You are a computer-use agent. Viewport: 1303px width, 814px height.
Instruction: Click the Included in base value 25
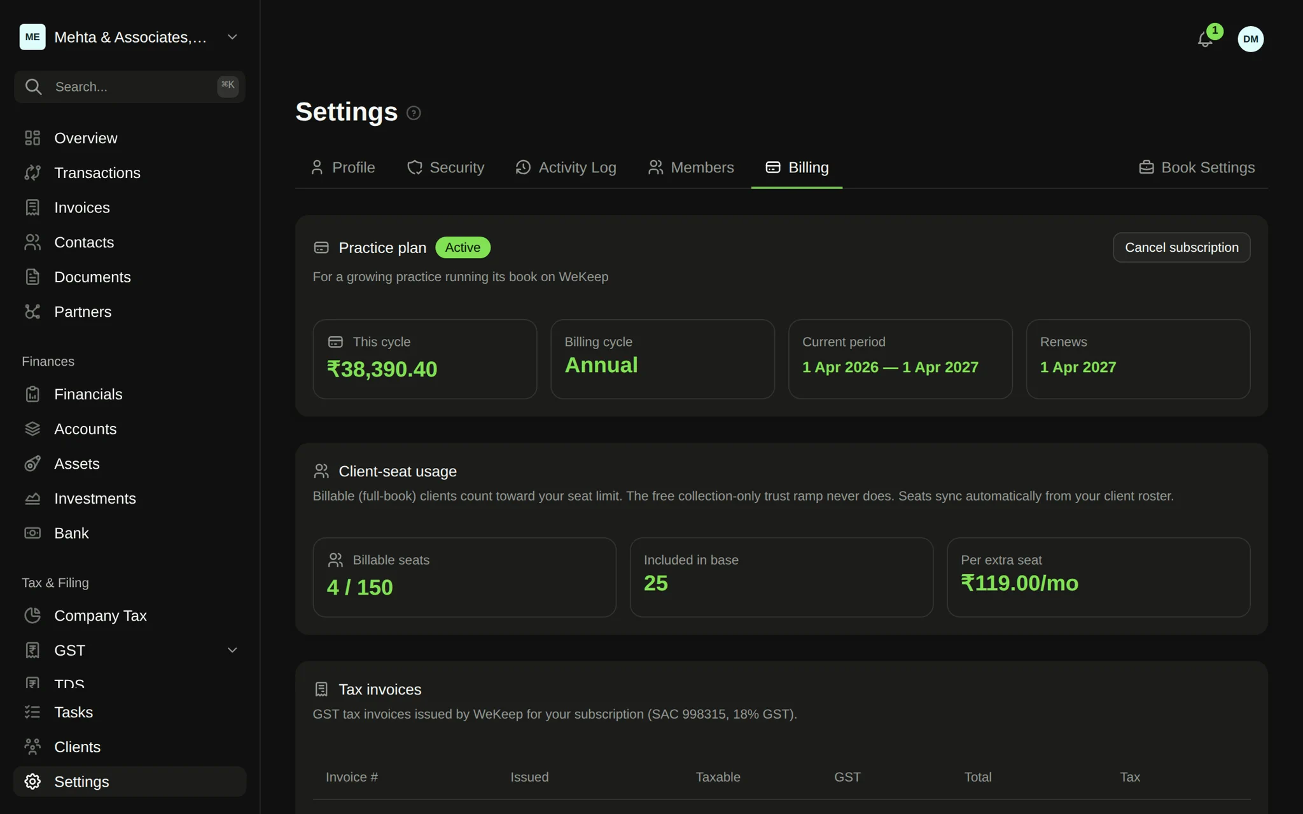click(x=655, y=583)
